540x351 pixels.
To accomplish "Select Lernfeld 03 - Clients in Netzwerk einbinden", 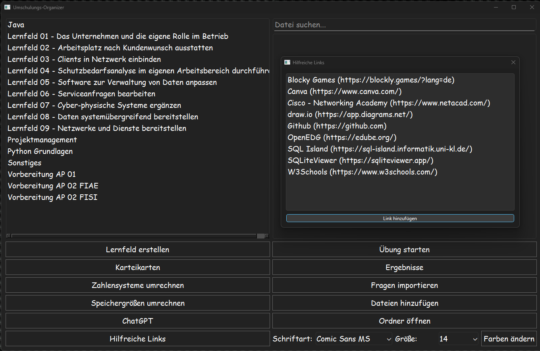I will pyautogui.click(x=138, y=59).
